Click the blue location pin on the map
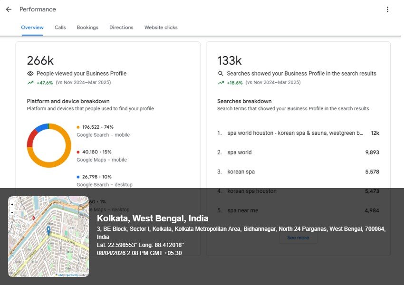Screen dimensions: 404x285 coord(48,230)
